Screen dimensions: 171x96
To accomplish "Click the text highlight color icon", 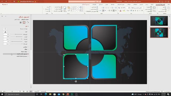I will point(124,11).
